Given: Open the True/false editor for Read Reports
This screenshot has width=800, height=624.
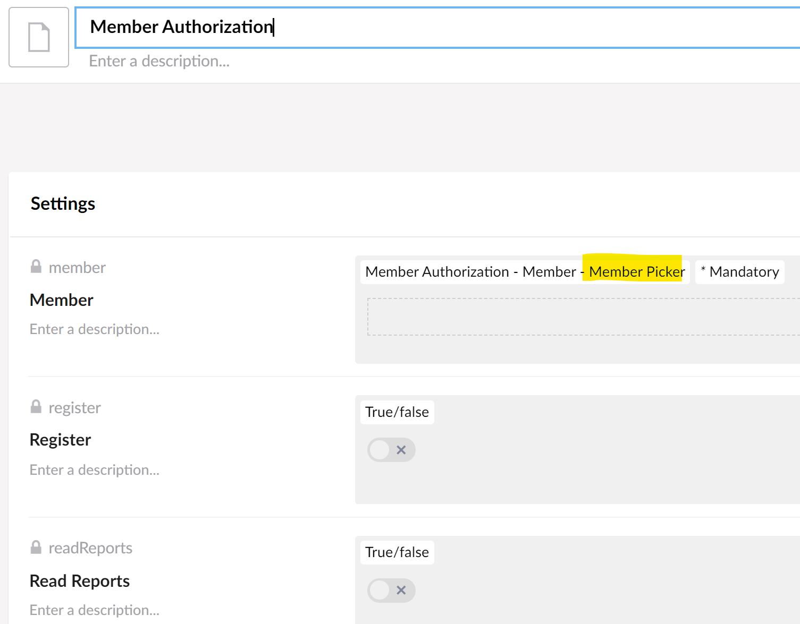Looking at the screenshot, I should click(x=397, y=552).
